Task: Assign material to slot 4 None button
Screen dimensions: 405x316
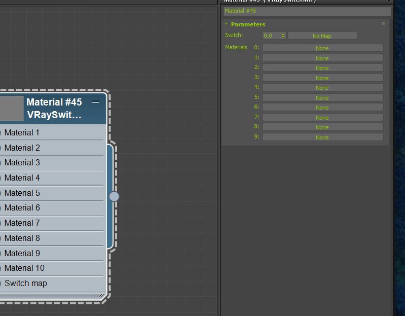Action: coord(322,88)
